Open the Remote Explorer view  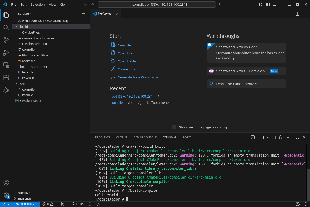pos(6,65)
